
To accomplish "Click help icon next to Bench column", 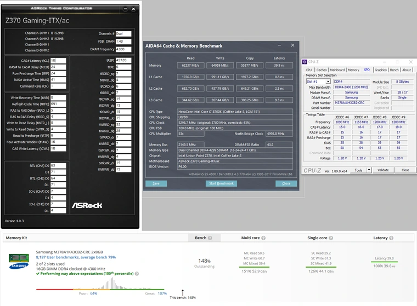I will point(210,238).
